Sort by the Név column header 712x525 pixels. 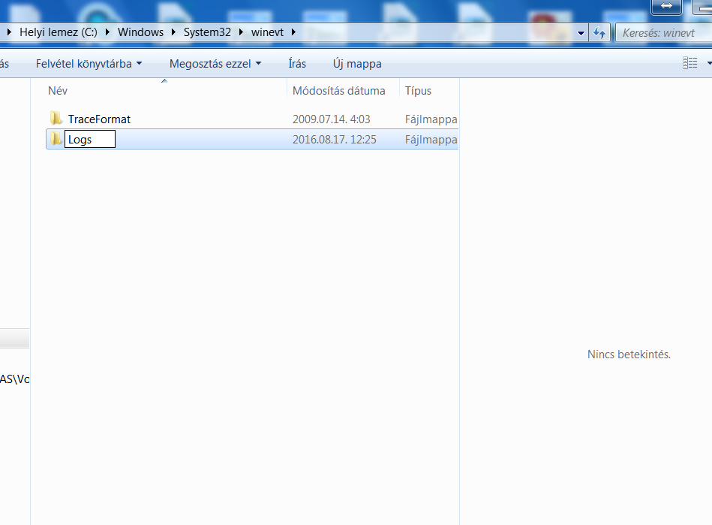[x=58, y=91]
